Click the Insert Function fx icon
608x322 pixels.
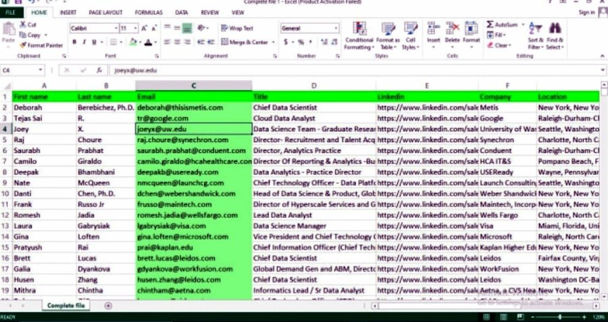click(x=99, y=70)
